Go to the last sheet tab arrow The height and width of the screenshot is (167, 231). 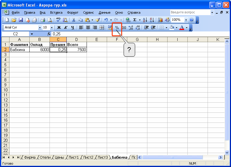pos(18,158)
